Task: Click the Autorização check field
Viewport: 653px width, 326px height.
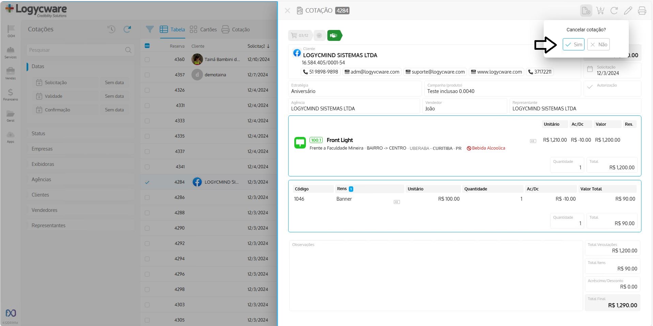Action: [x=612, y=88]
